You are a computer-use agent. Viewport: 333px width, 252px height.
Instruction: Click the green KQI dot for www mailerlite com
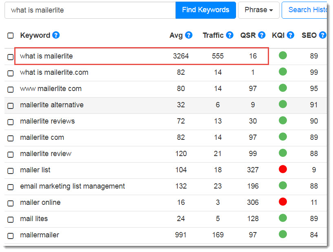coord(283,88)
